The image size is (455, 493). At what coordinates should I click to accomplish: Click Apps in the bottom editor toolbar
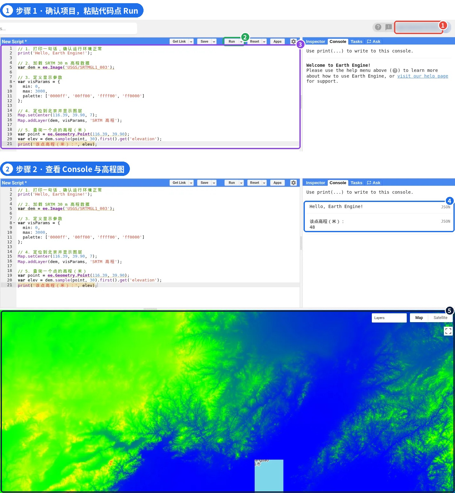[x=278, y=183]
